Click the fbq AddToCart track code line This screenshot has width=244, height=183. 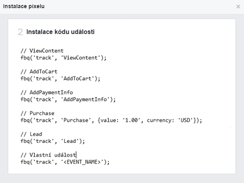pyautogui.click(x=61, y=79)
